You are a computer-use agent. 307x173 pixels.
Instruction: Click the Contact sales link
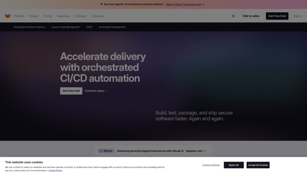click(96, 91)
